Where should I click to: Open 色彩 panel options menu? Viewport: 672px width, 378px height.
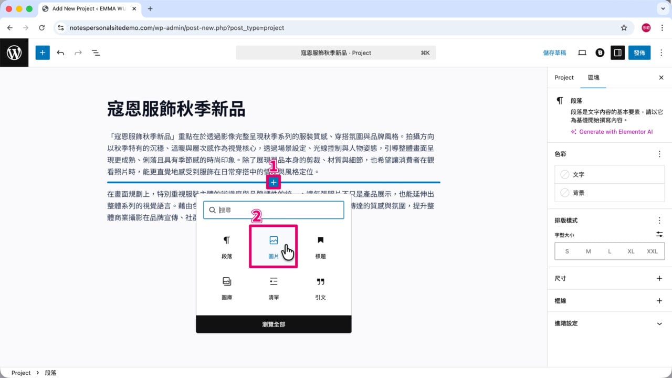coord(659,154)
